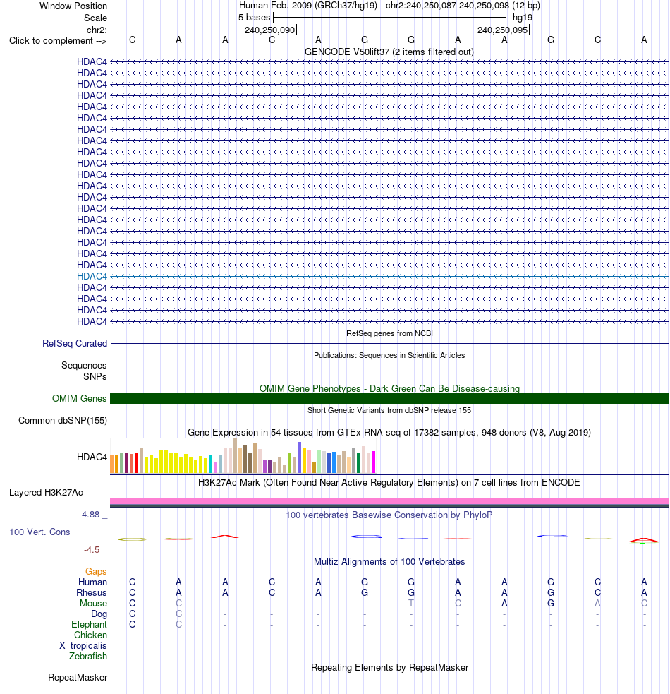
Task: Click the 'T' base in the Mouse row
Action: (x=411, y=603)
